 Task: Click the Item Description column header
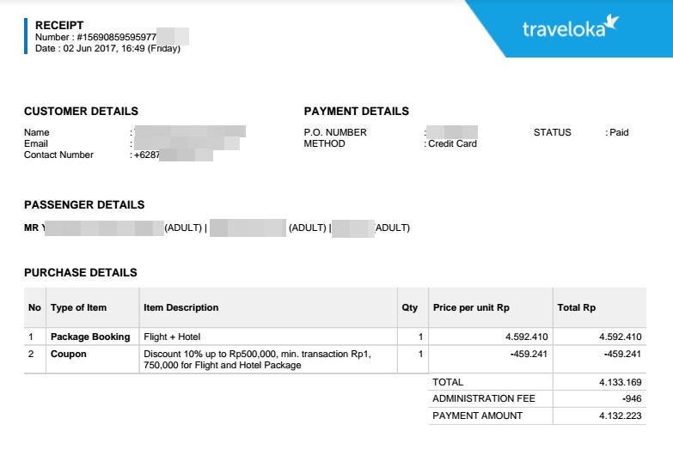tap(181, 307)
